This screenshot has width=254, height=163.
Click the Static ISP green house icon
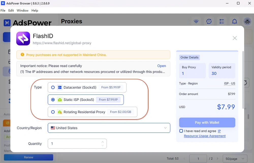[x=60, y=100]
